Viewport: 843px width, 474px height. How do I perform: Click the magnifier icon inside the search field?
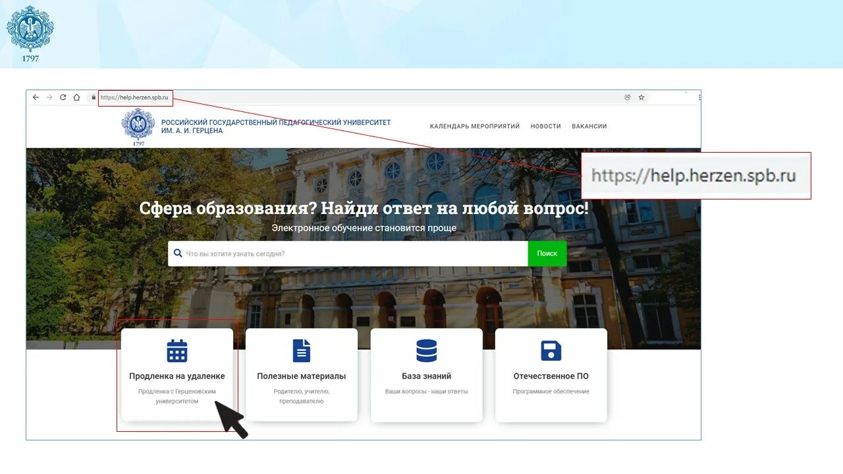(x=177, y=253)
